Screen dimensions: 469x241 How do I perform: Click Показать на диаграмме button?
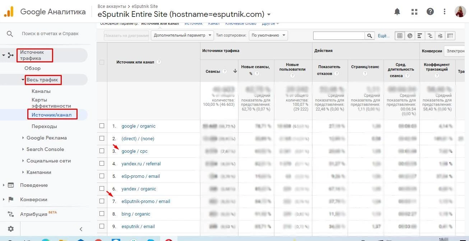pos(126,35)
